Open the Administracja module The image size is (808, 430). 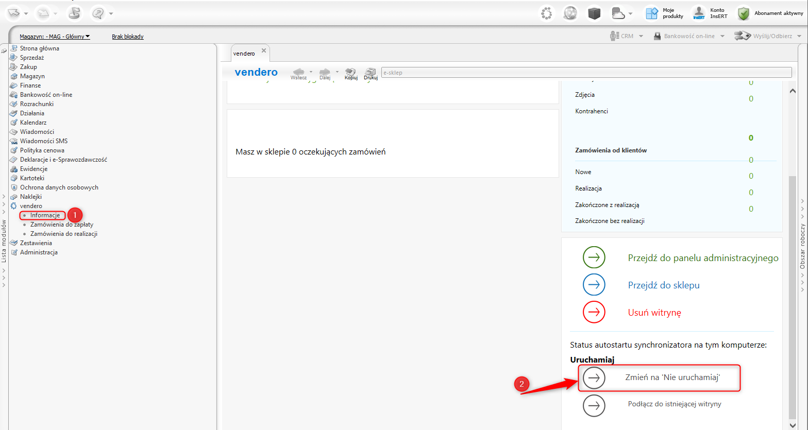[x=39, y=252]
